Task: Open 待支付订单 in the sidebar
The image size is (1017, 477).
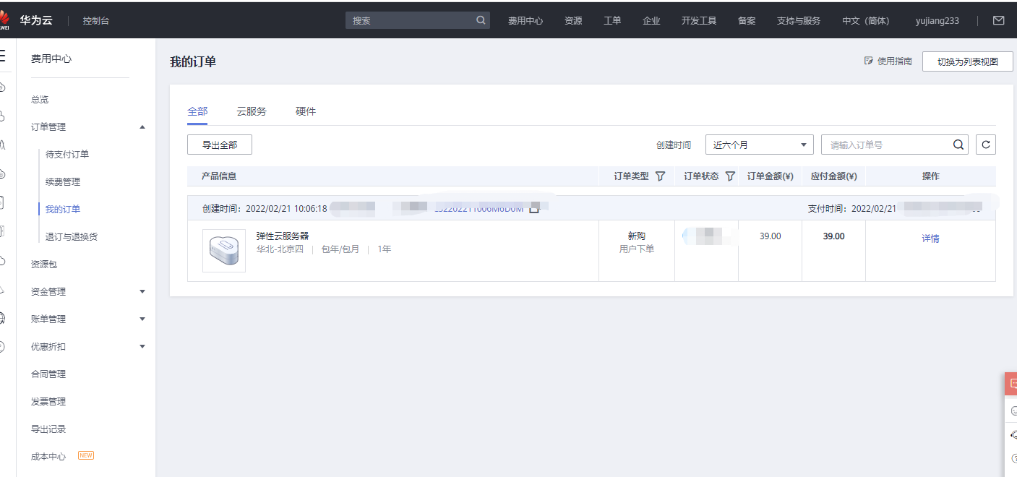Action: point(67,155)
